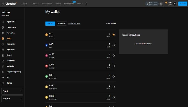Open the Malaysian odds format dropdown
This screenshot has width=188, height=107.
click(x=12, y=99)
